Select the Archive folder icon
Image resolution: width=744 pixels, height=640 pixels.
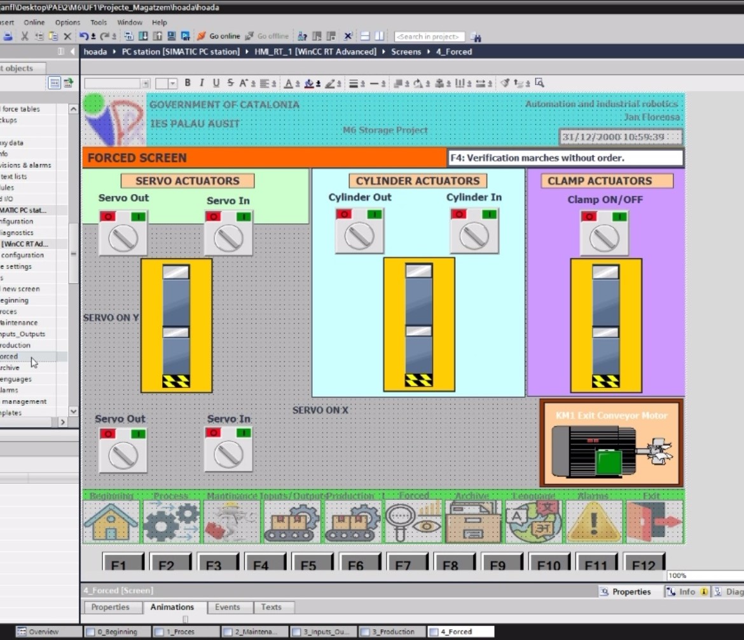[x=473, y=522]
